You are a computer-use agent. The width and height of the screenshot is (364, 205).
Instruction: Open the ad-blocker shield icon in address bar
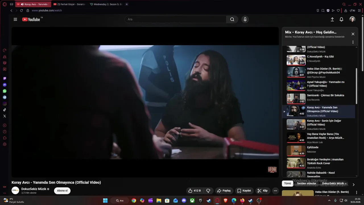coord(328,11)
